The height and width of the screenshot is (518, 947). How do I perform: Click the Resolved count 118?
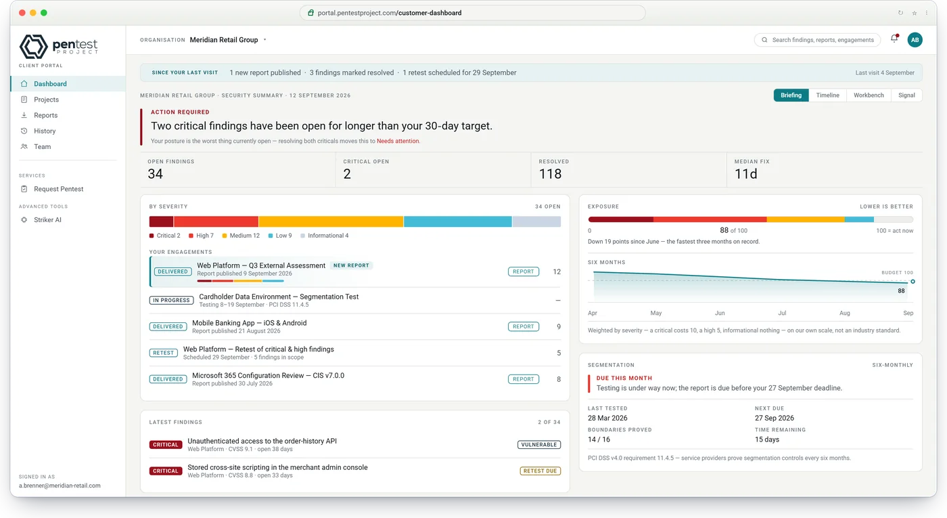pos(550,174)
